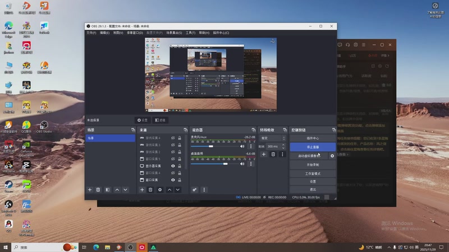Open audio mixer menu three-dots at bottom
This screenshot has width=449, height=252.
204,190
